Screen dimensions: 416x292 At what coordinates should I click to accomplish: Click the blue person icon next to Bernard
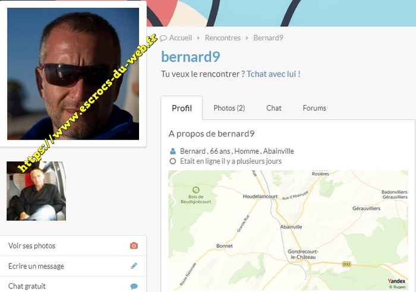tap(173, 151)
